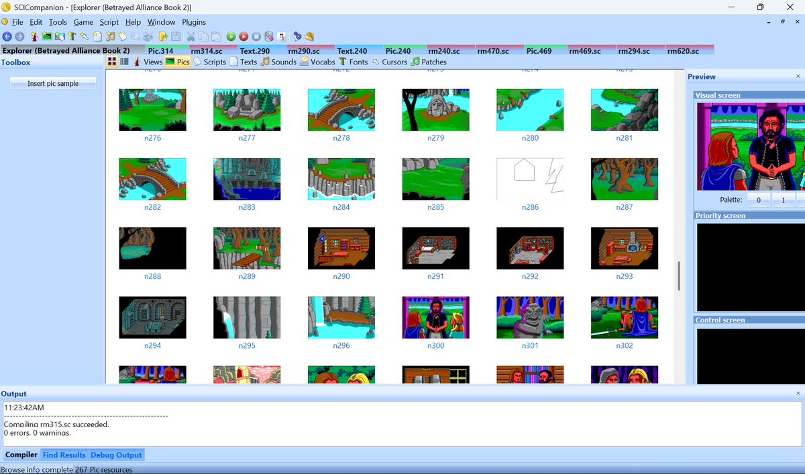
Task: Show the Cursors resource list
Action: [x=389, y=62]
